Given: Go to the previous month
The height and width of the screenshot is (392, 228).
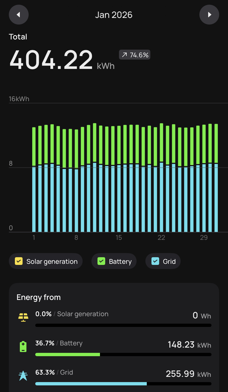Looking at the screenshot, I should [19, 15].
